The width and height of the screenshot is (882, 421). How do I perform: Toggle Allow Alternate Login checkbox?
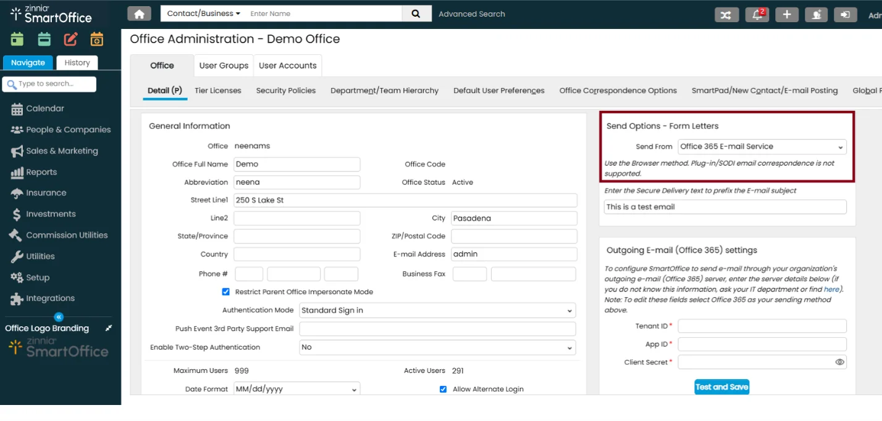443,390
